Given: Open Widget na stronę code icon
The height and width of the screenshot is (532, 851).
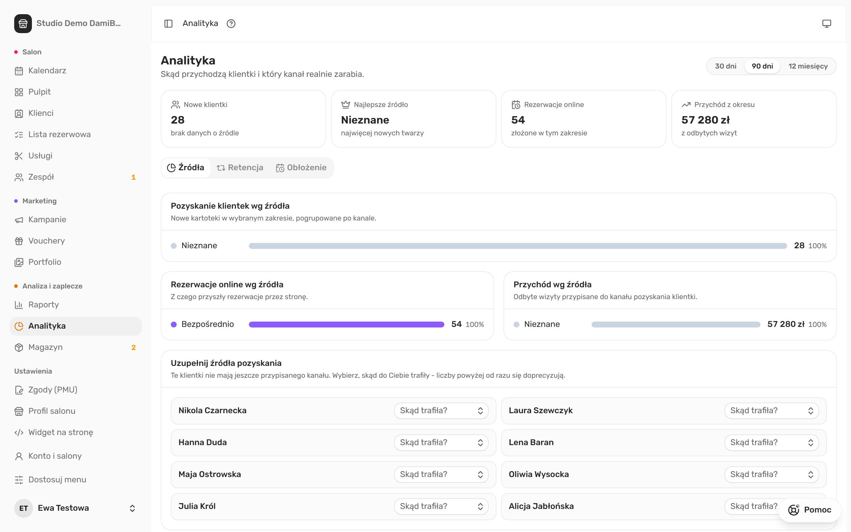Looking at the screenshot, I should [x=19, y=433].
